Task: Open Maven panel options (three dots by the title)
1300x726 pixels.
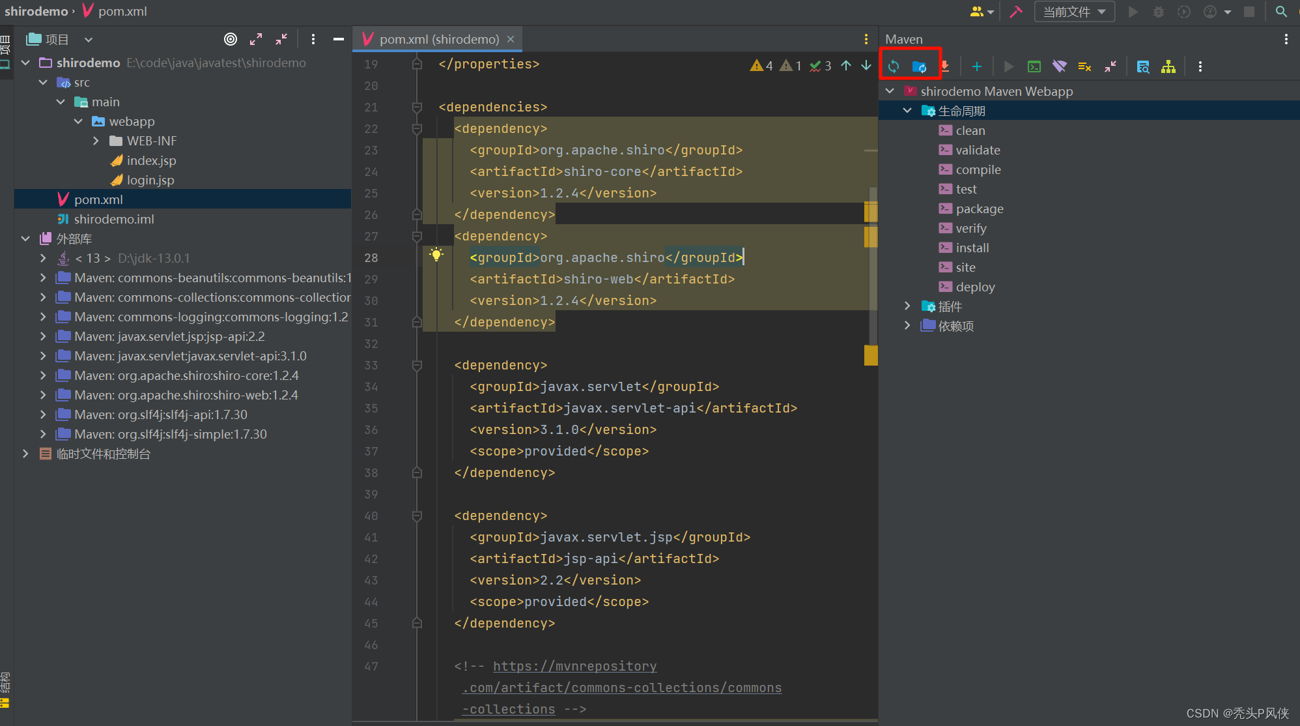Action: (x=1286, y=39)
